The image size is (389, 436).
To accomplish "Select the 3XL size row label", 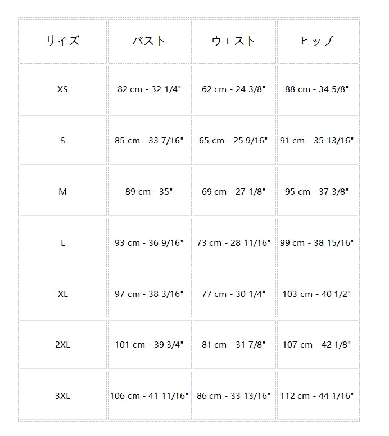I will (x=62, y=396).
